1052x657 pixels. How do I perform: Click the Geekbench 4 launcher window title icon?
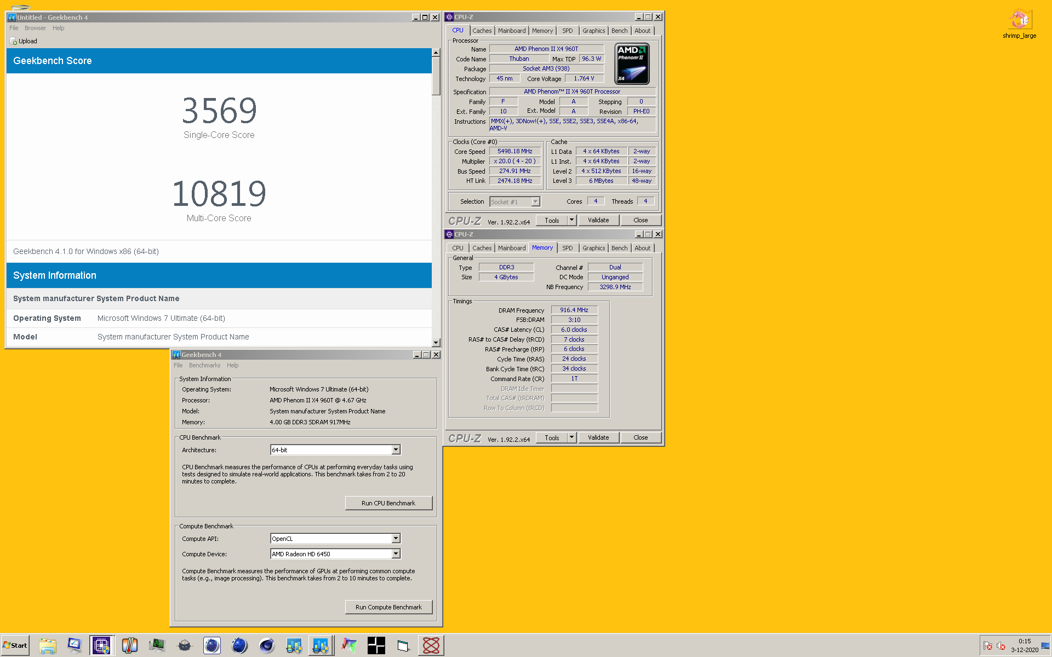tap(176, 355)
